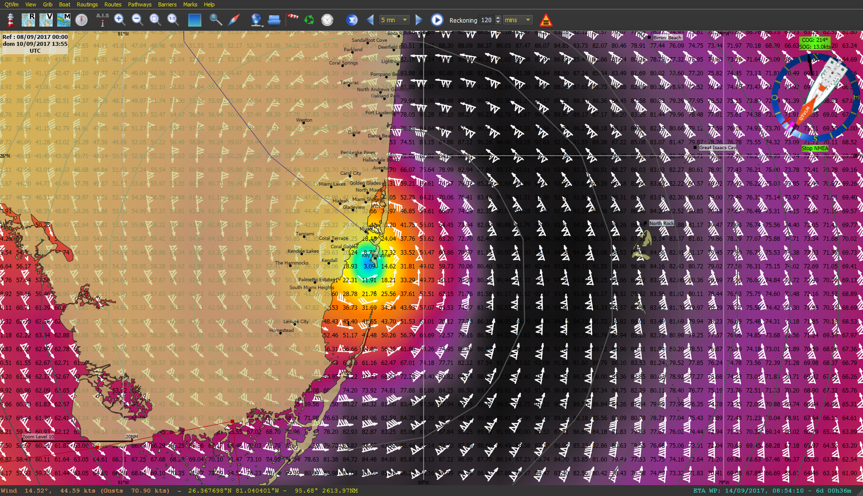Click the 3.09 wind value at storm center
The height and width of the screenshot is (496, 863).
370,266
